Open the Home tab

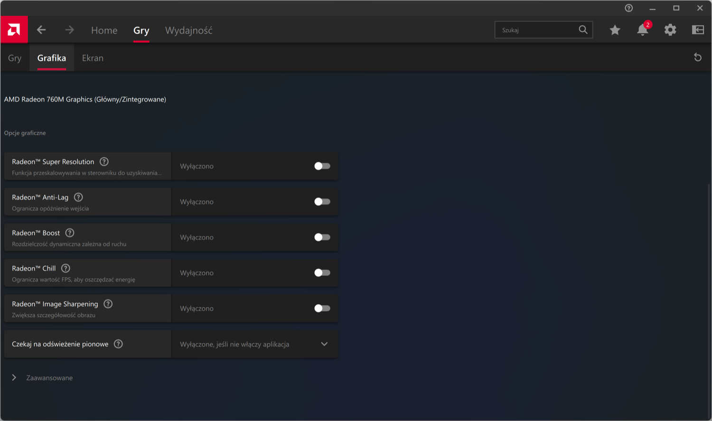[104, 30]
